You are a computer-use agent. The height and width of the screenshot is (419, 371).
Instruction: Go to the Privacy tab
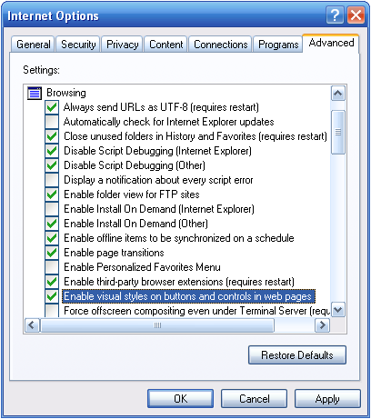[x=122, y=45]
